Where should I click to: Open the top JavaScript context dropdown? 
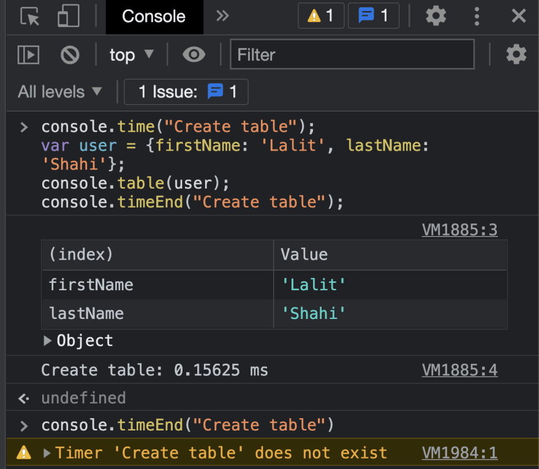click(x=131, y=54)
